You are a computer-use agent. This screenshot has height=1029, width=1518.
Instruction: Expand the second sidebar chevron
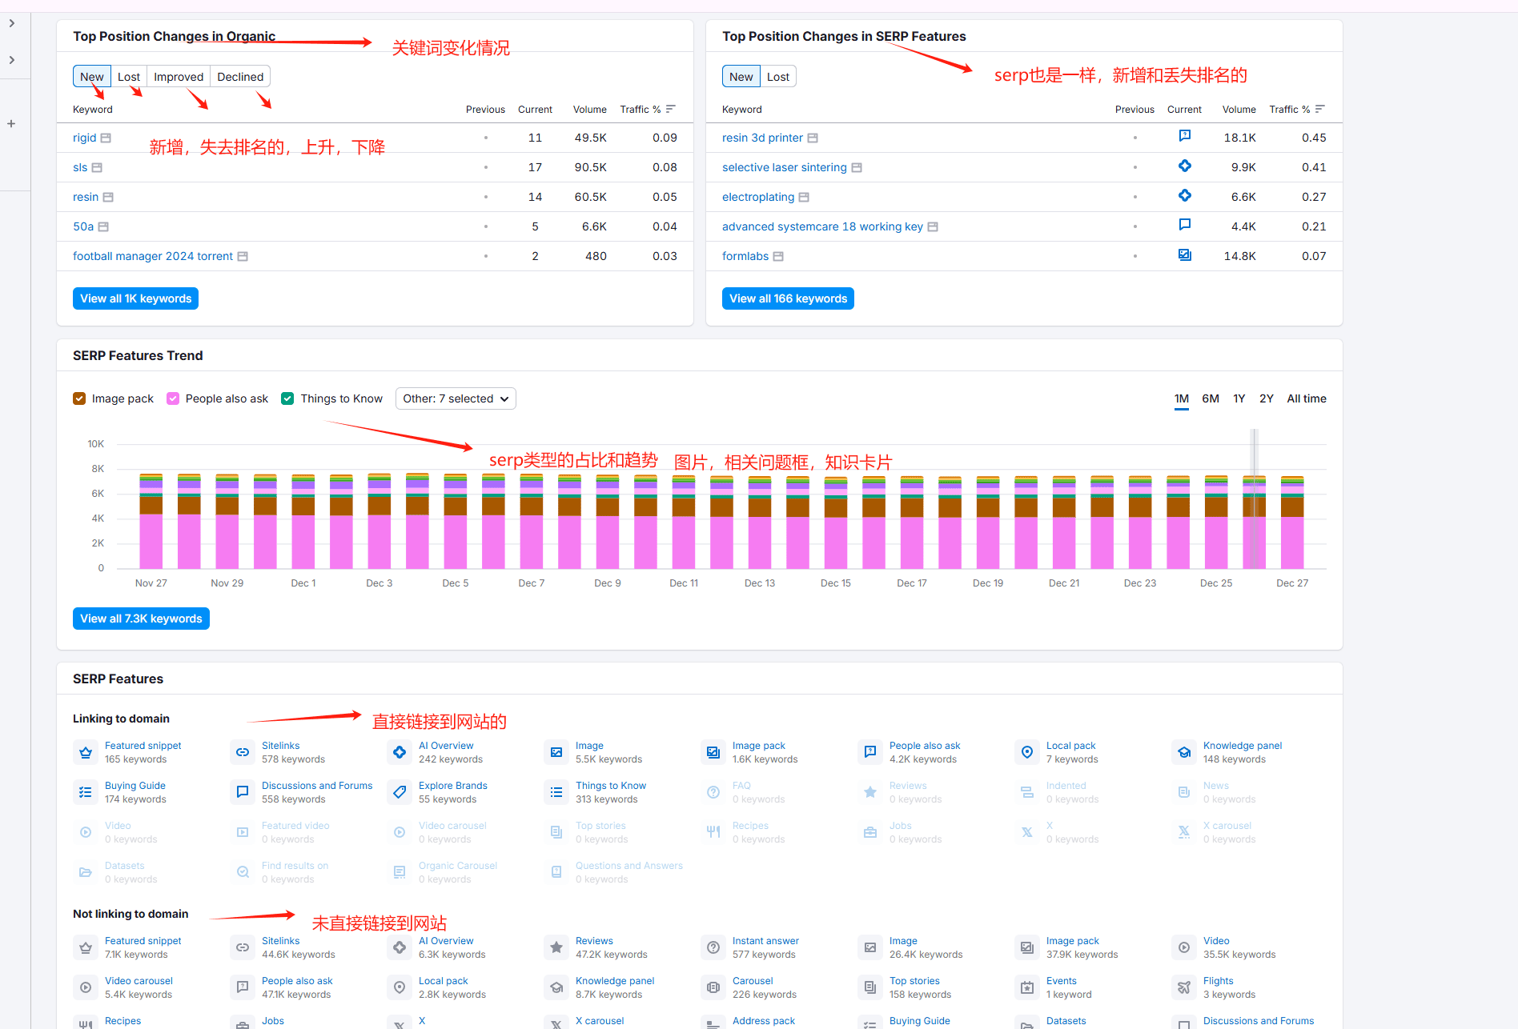click(12, 60)
